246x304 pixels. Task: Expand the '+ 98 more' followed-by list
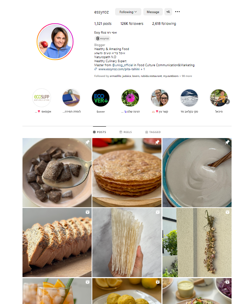click(x=186, y=76)
